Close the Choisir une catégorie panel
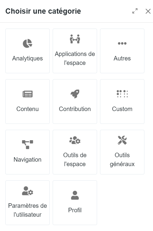Viewport: 153px width, 231px height. (x=148, y=11)
